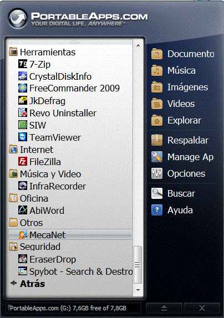
Task: Collapse the Seguridad category
Action: coord(35,247)
